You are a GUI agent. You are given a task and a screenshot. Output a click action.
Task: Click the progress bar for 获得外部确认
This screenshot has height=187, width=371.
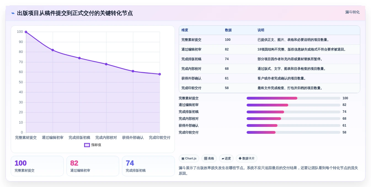pyautogui.click(x=293, y=125)
